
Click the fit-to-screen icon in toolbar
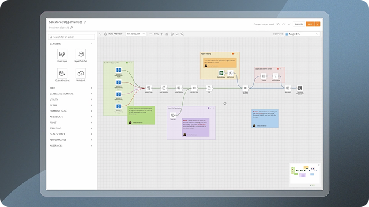point(167,34)
